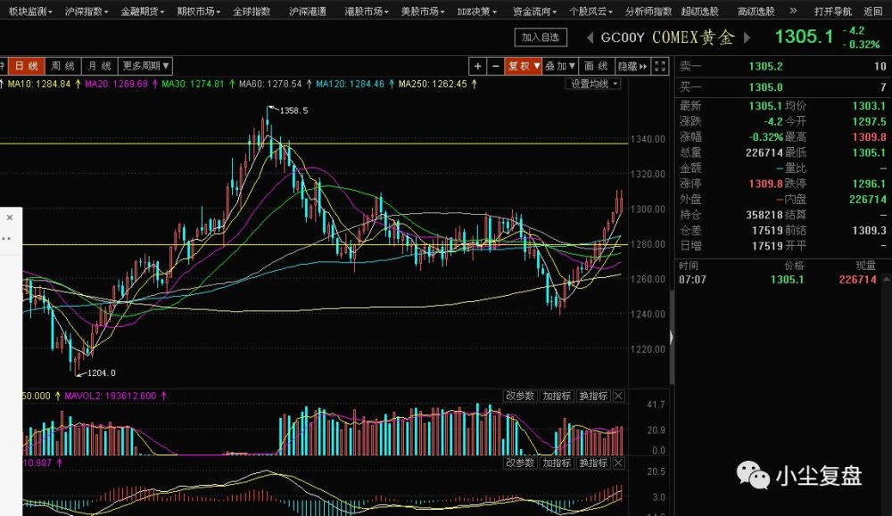This screenshot has height=516, width=892.
Task: Open 高级选股 menu item
Action: pyautogui.click(x=756, y=11)
